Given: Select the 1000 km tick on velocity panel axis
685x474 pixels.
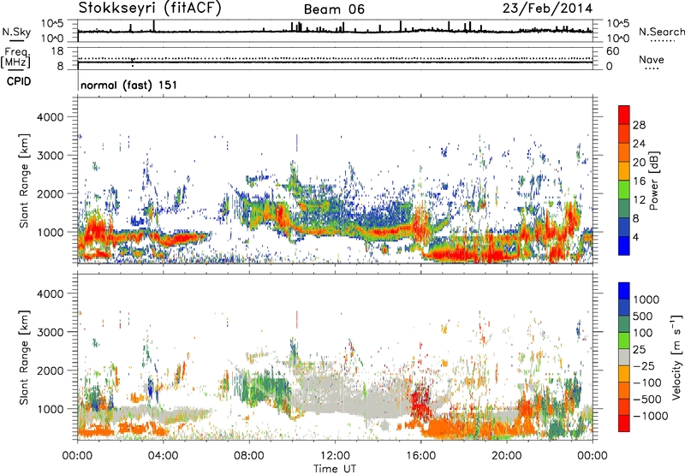Looking at the screenshot, I should point(51,409).
